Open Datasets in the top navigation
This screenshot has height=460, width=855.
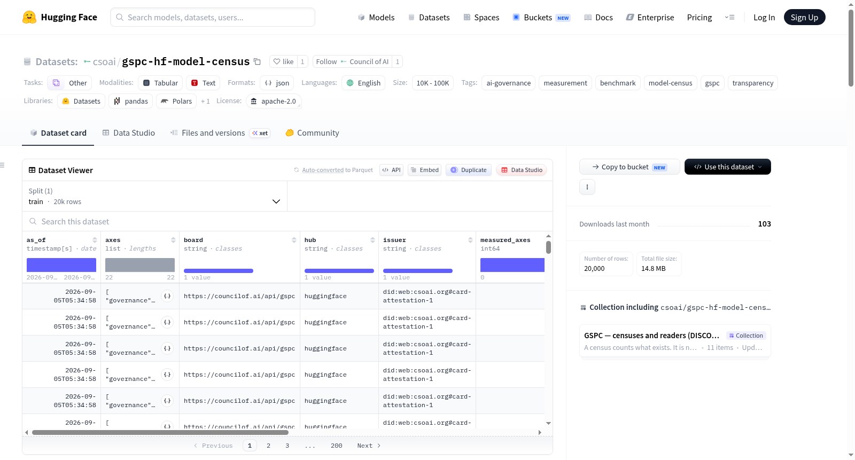click(x=429, y=17)
